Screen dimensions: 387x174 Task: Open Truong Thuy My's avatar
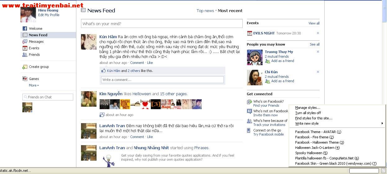pyautogui.click(x=255, y=57)
